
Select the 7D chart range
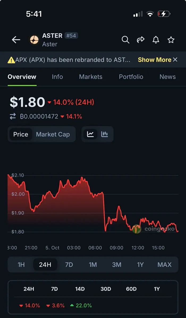(69, 265)
